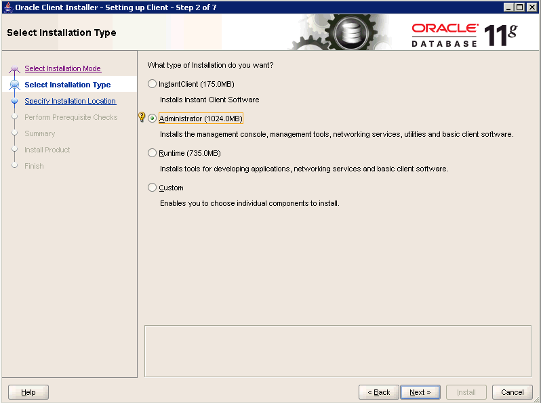
Task: Go to Select Installation Mode step link
Action: 62,68
